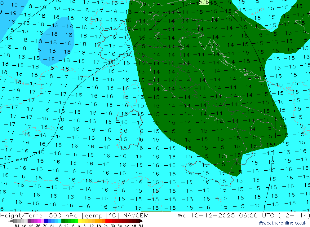Click the bright red swatch above 24
Viewport: 310px width, 227px height.
pos(107,221)
